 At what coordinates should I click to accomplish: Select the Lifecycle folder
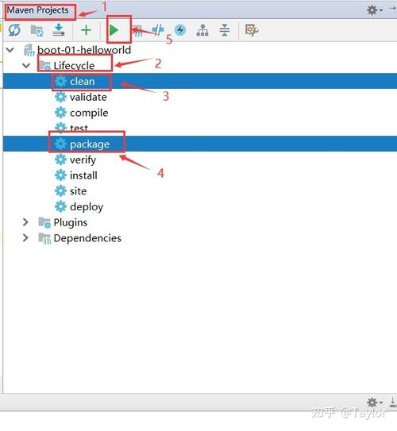coord(74,66)
